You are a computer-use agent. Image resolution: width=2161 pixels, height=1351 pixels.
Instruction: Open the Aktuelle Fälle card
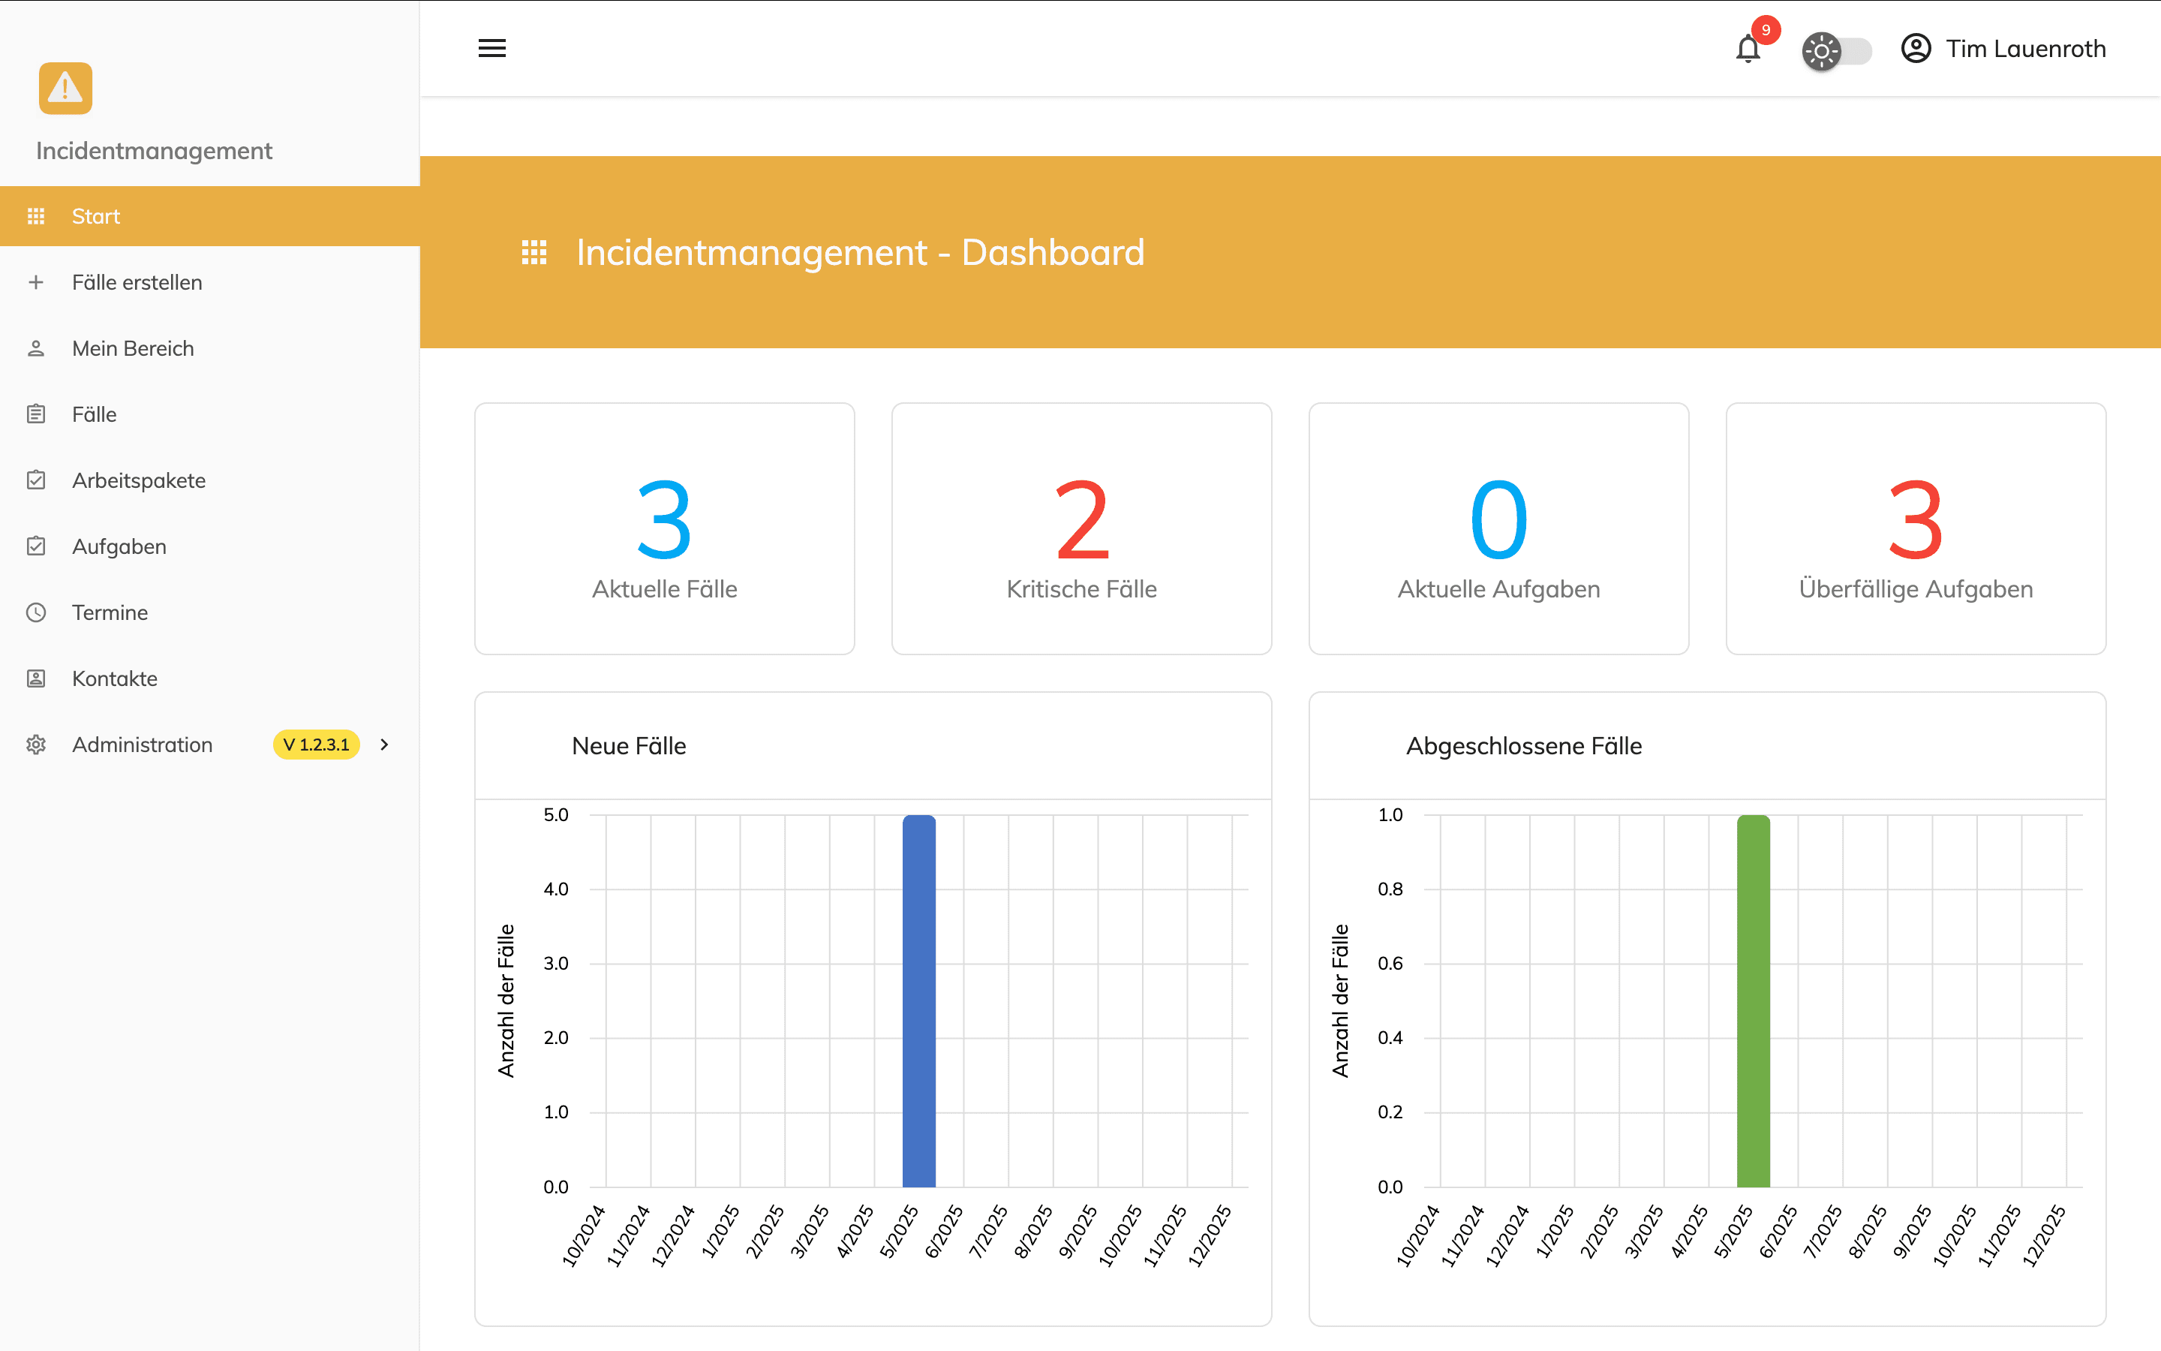pos(664,529)
